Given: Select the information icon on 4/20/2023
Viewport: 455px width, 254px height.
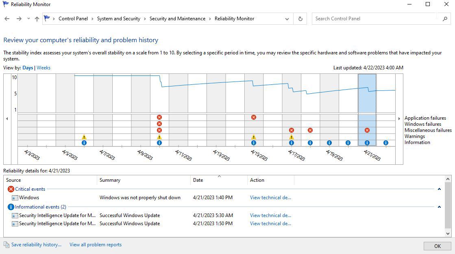Looking at the screenshot, I should pyautogui.click(x=348, y=143).
